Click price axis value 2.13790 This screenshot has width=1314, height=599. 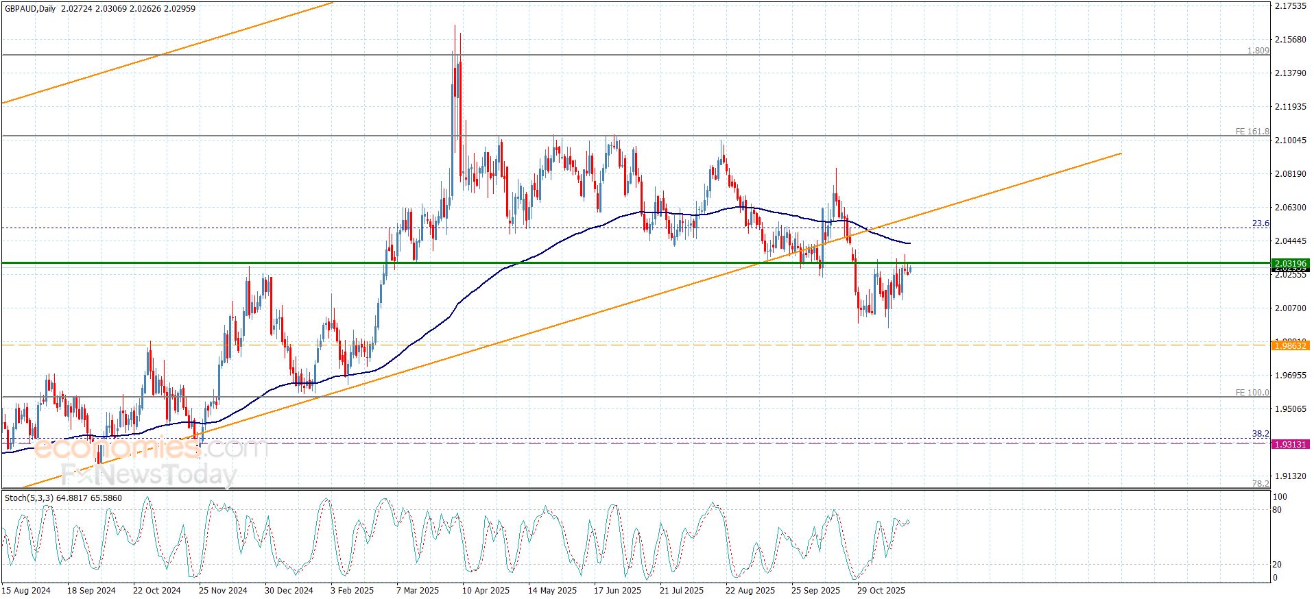[x=1290, y=73]
